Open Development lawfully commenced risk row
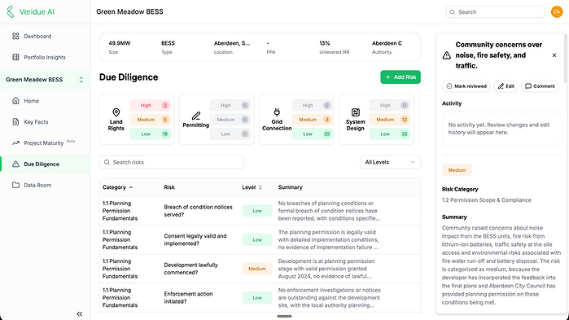 (x=260, y=269)
